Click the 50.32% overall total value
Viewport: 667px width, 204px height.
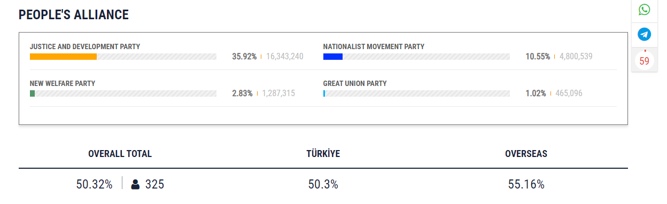95,185
